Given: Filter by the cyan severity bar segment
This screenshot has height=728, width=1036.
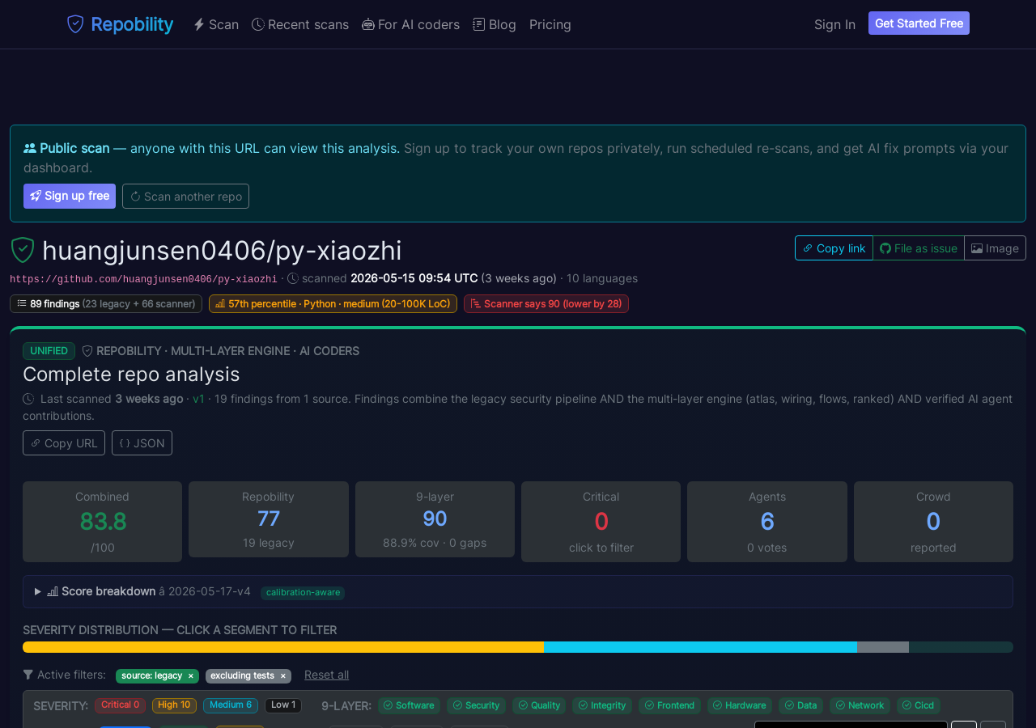Looking at the screenshot, I should tap(700, 647).
